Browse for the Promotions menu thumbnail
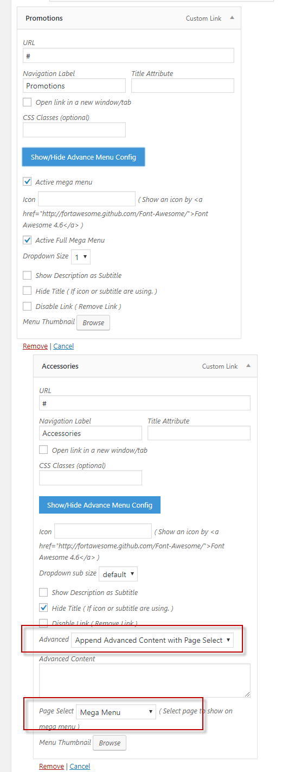This screenshot has width=282, height=772. 93,322
